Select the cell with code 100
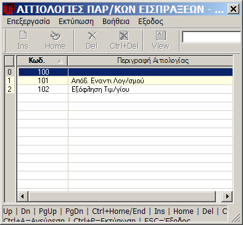 coord(43,72)
